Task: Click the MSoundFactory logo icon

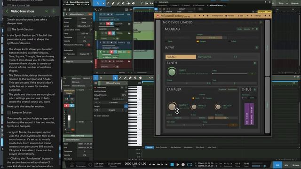Action: pos(158,16)
